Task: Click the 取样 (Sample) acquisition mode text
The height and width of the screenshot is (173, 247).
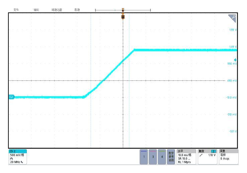Action: [223, 155]
